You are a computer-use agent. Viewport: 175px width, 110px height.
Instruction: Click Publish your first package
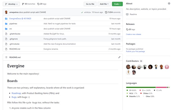135,51
